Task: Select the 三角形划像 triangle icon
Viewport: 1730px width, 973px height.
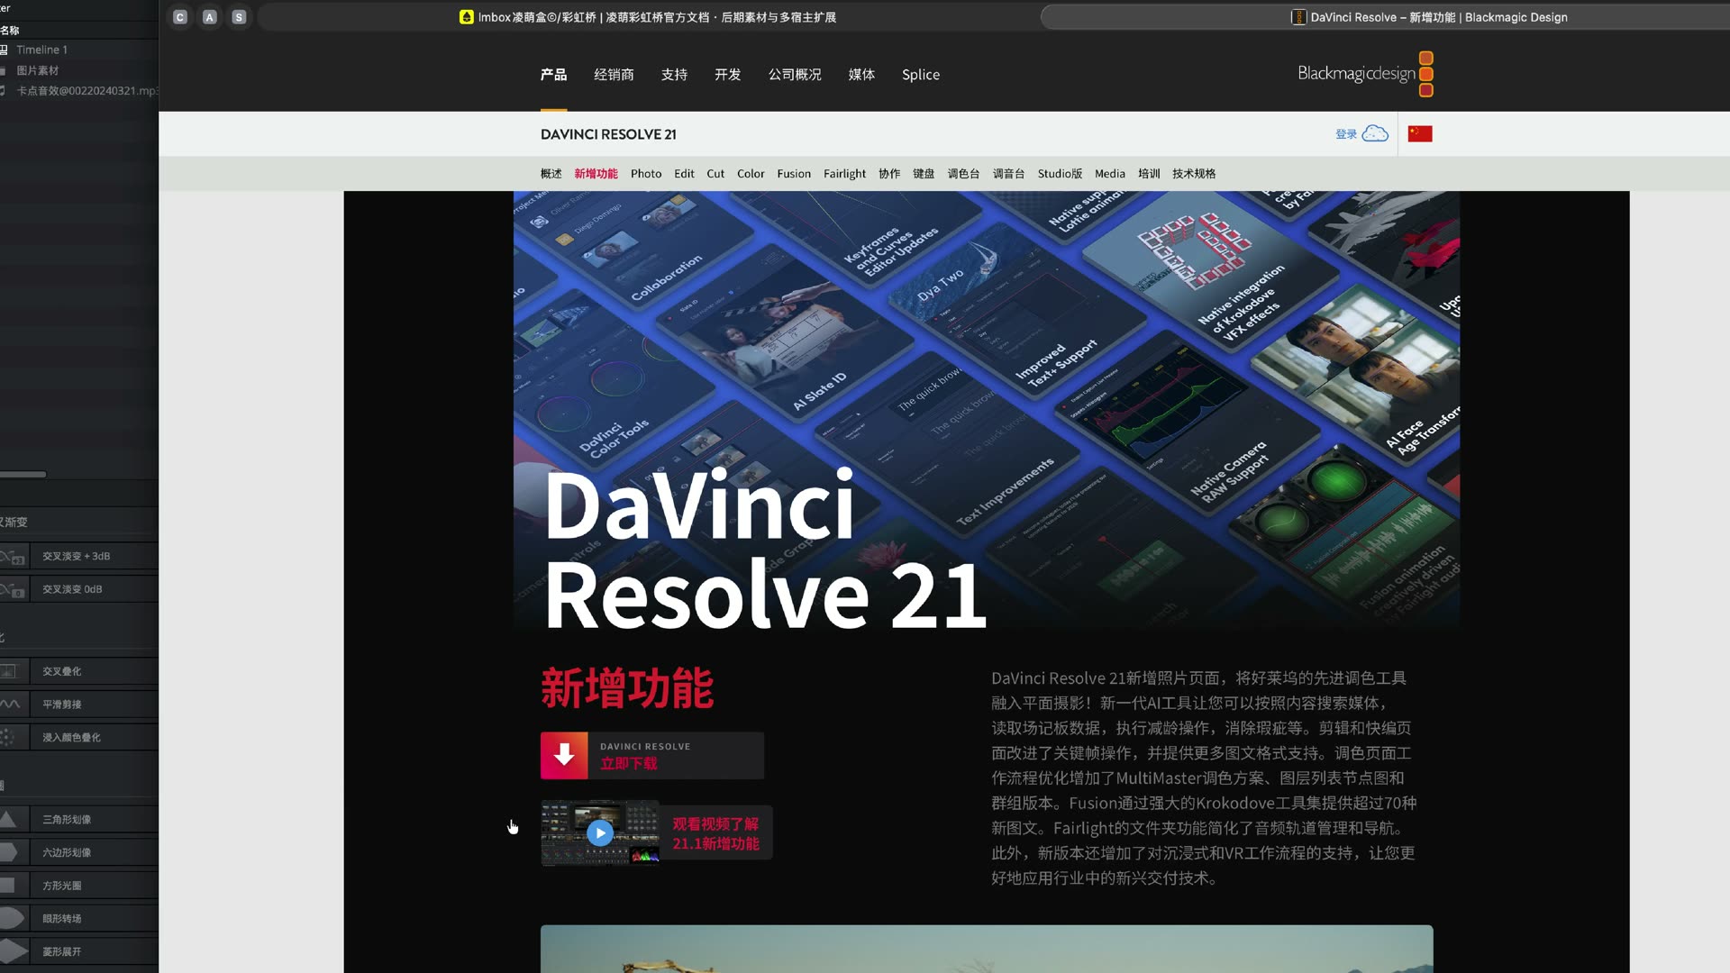Action: click(8, 819)
